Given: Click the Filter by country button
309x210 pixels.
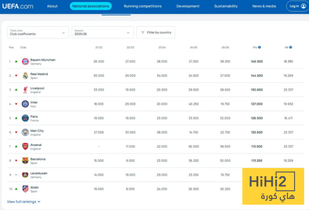Looking at the screenshot, I should 156,32.
